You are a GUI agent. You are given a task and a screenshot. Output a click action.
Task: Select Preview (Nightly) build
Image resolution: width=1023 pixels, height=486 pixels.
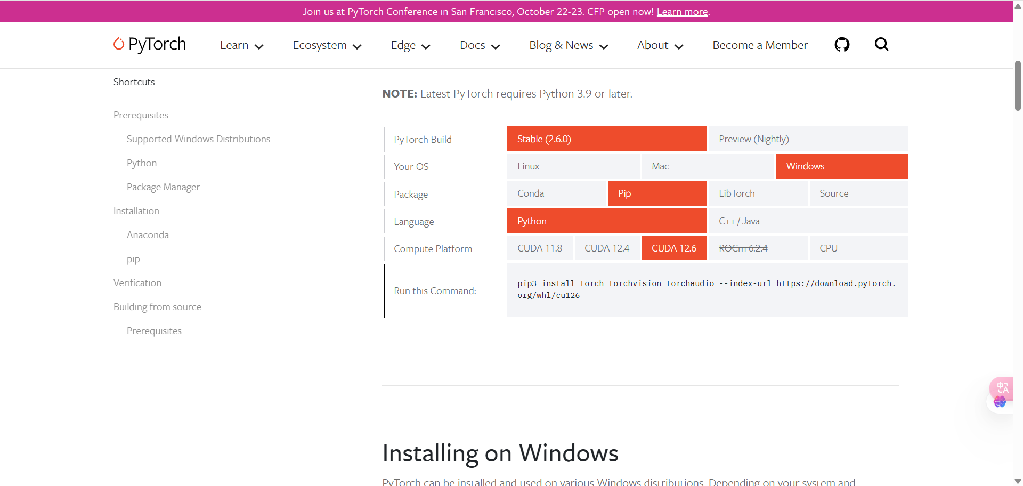point(808,139)
